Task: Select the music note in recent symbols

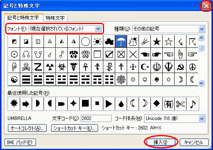Action: 193,104
